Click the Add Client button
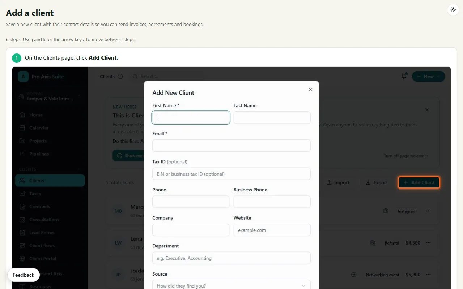The height and width of the screenshot is (289, 463). [x=419, y=183]
